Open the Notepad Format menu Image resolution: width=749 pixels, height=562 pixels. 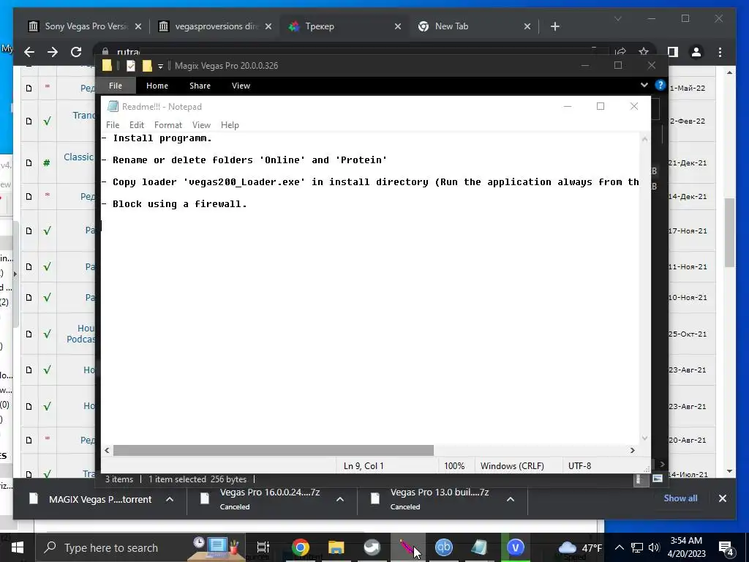tap(168, 124)
